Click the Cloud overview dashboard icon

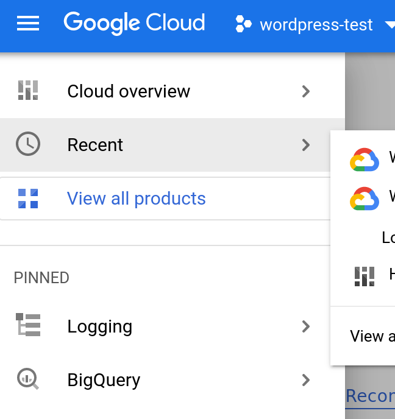click(x=28, y=91)
